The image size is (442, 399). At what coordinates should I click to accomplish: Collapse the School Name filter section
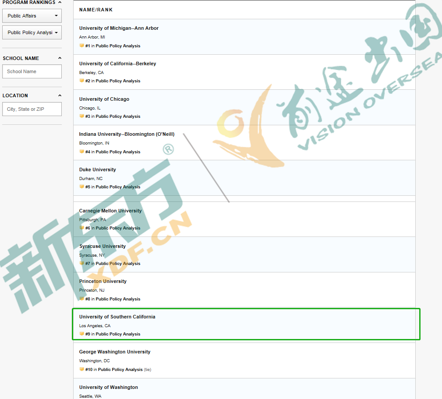point(60,58)
